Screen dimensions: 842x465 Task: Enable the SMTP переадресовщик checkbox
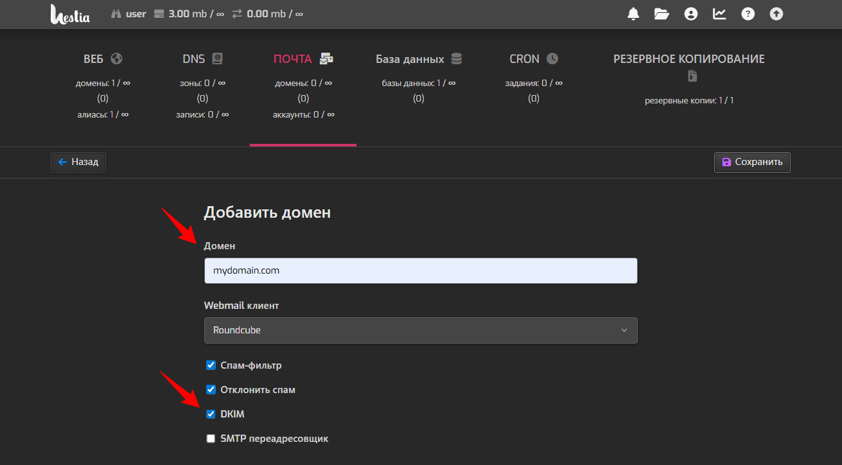pyautogui.click(x=211, y=438)
